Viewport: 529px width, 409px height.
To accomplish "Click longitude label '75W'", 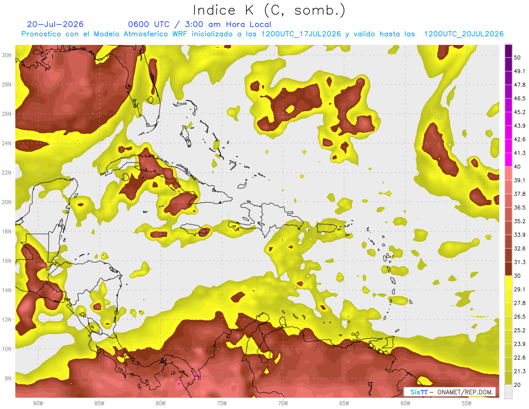I will click(x=222, y=403).
